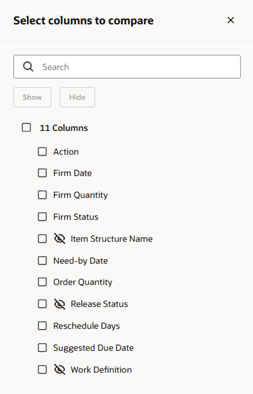Tick the Item Structure Name checkbox
Image resolution: width=253 pixels, height=394 pixels.
coord(42,238)
